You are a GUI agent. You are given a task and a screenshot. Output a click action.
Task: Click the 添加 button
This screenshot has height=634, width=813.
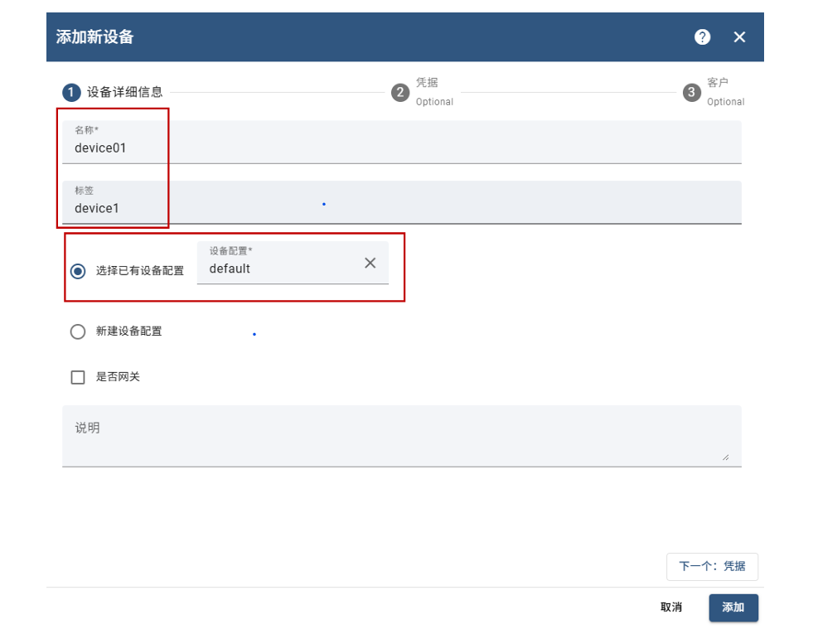[x=733, y=607]
